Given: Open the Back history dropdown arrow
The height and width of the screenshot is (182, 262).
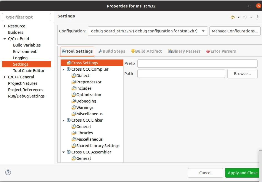Looking at the screenshot, I should coord(239,17).
